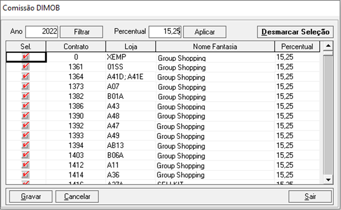Toggle the checkbox for contract 1394
This screenshot has height=210, width=341.
(x=25, y=145)
